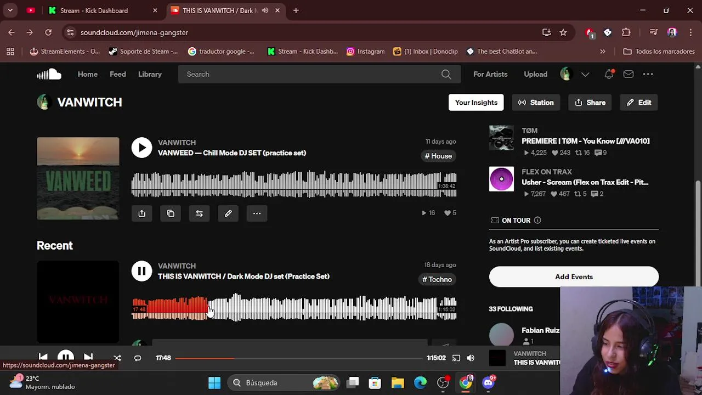Open a new browser tab
The height and width of the screenshot is (395, 702).
point(296,10)
